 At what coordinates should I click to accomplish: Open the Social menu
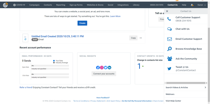(x=111, y=5)
